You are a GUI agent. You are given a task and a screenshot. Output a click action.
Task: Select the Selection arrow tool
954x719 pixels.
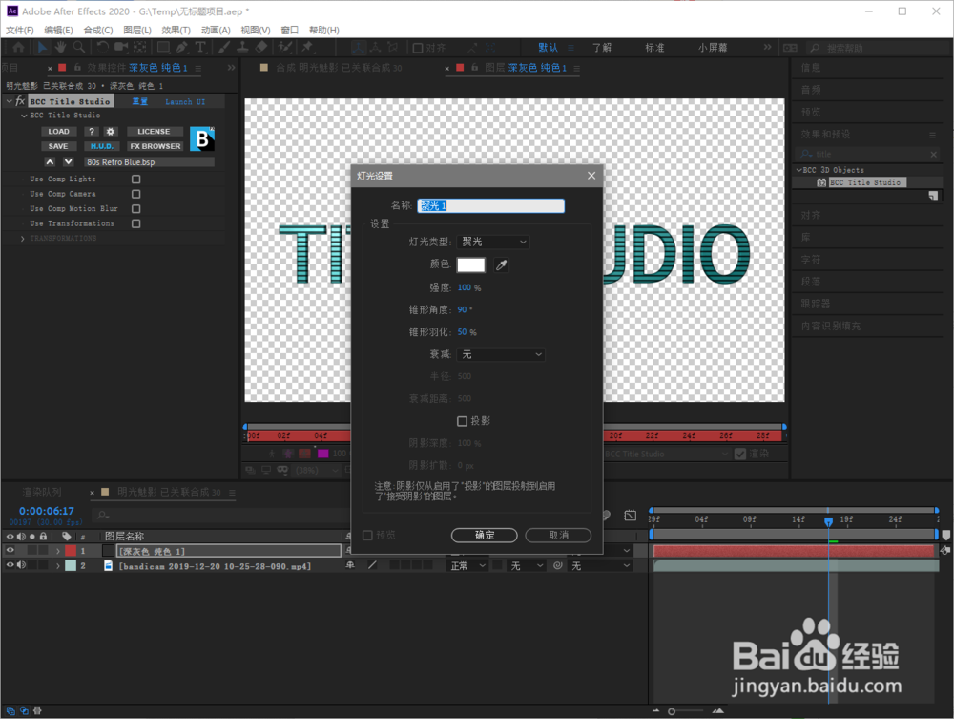[x=42, y=47]
